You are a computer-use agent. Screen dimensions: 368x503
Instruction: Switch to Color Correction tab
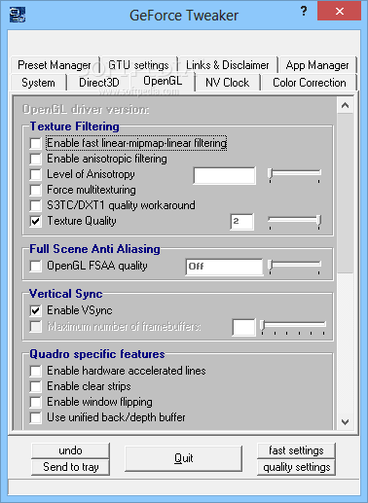(310, 83)
